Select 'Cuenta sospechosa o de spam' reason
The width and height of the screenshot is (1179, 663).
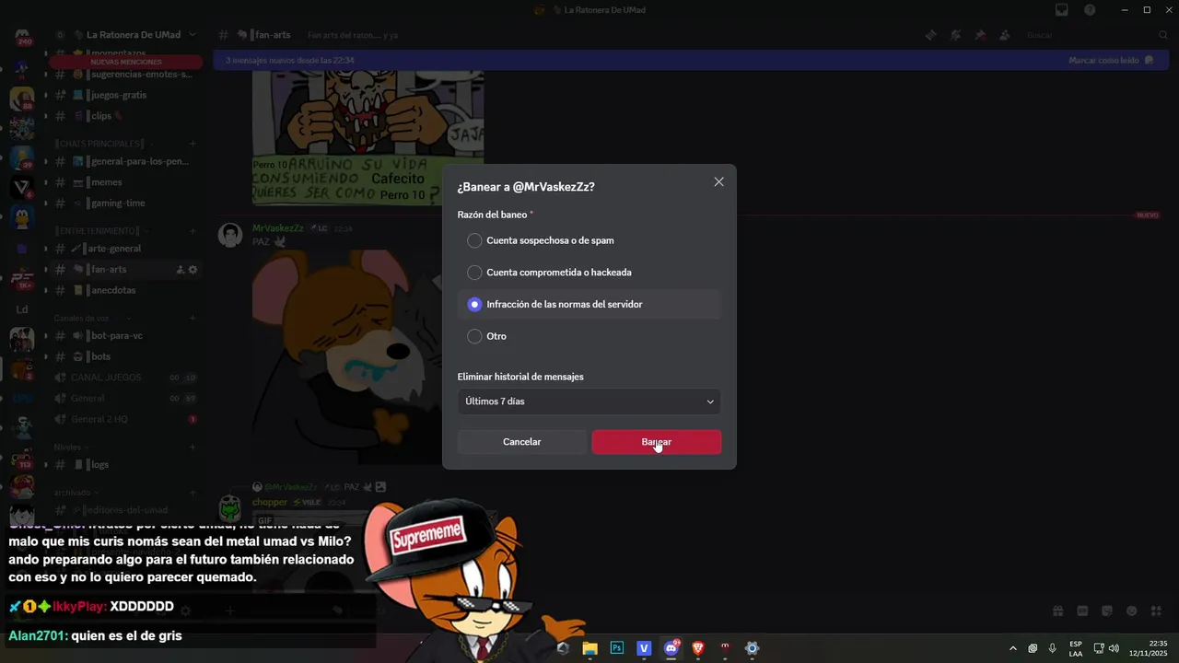[x=589, y=240]
